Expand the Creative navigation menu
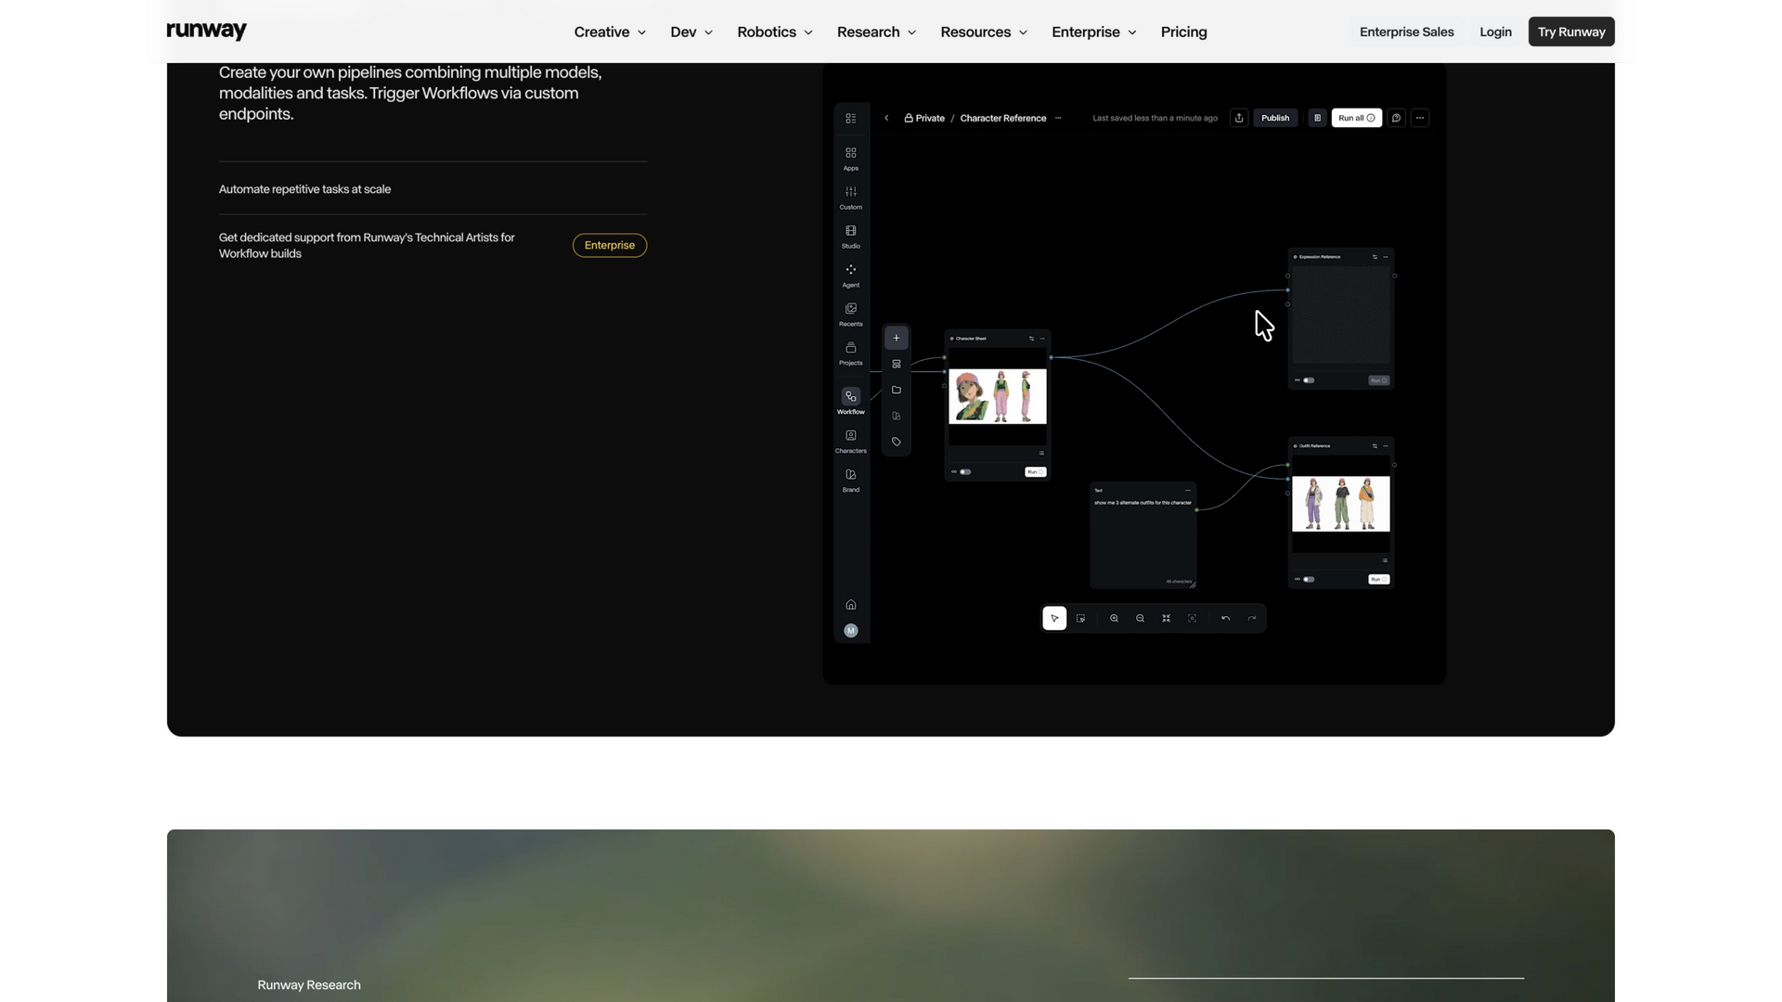Viewport: 1782px width, 1002px height. coord(610,32)
